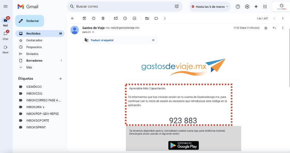The image size is (290, 153).
Task: Apply a label using the label icon
Action: pos(156,18)
